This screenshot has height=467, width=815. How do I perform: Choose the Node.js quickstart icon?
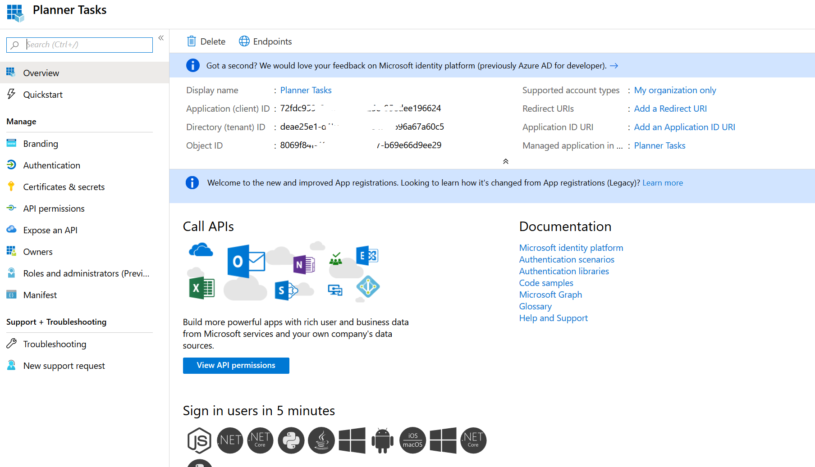pyautogui.click(x=199, y=440)
